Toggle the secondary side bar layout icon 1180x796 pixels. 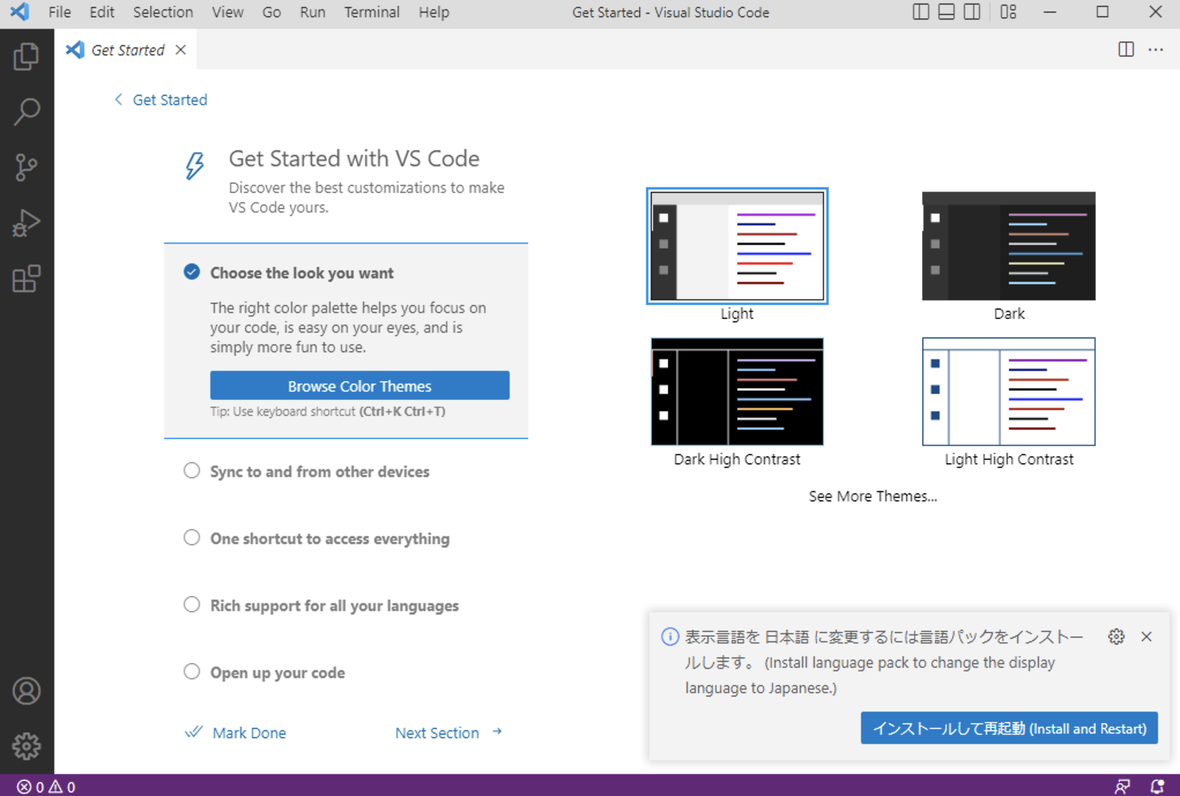pos(972,12)
